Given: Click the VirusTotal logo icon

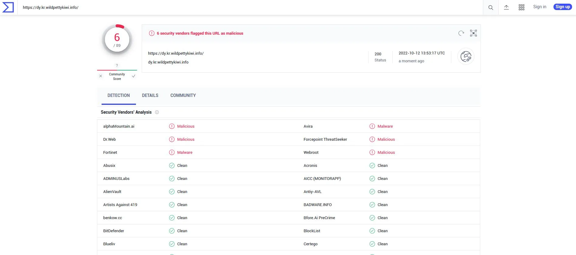Looking at the screenshot, I should click(x=8, y=7).
